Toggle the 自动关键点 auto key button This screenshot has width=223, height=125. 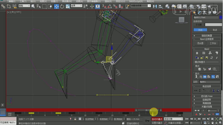point(157,119)
